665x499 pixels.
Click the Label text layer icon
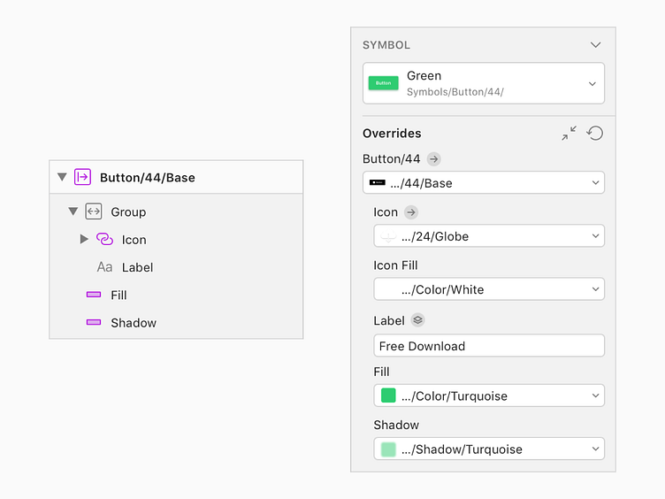click(104, 267)
